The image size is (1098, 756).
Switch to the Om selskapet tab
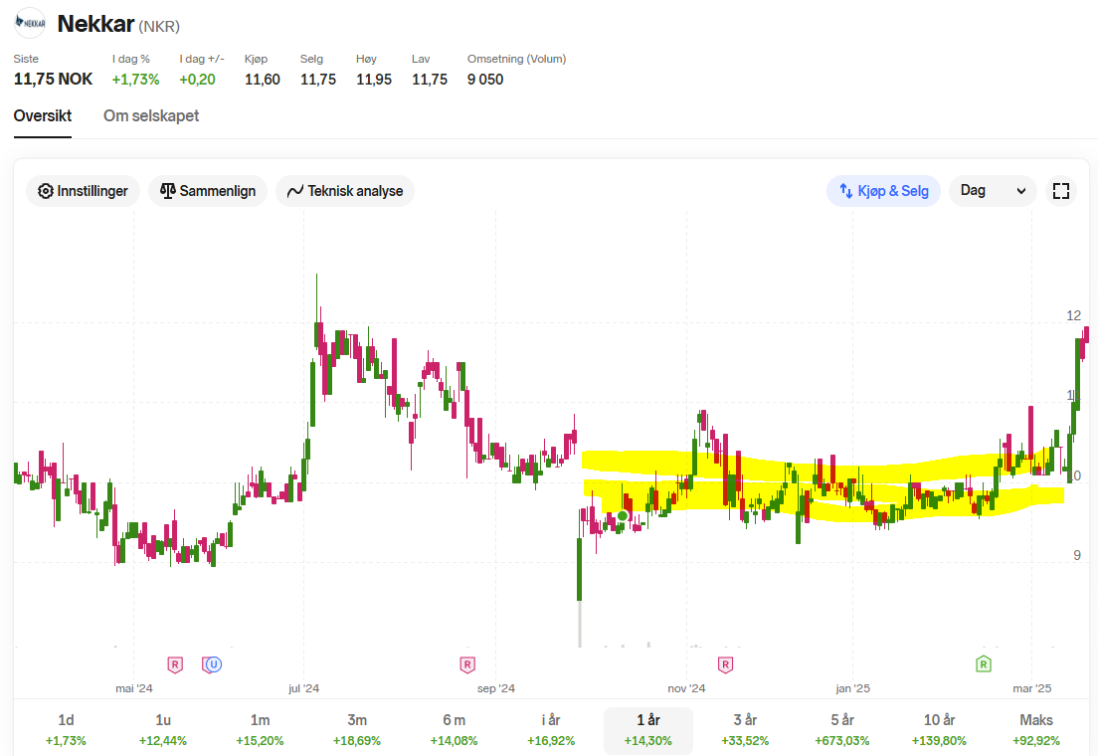pos(151,116)
